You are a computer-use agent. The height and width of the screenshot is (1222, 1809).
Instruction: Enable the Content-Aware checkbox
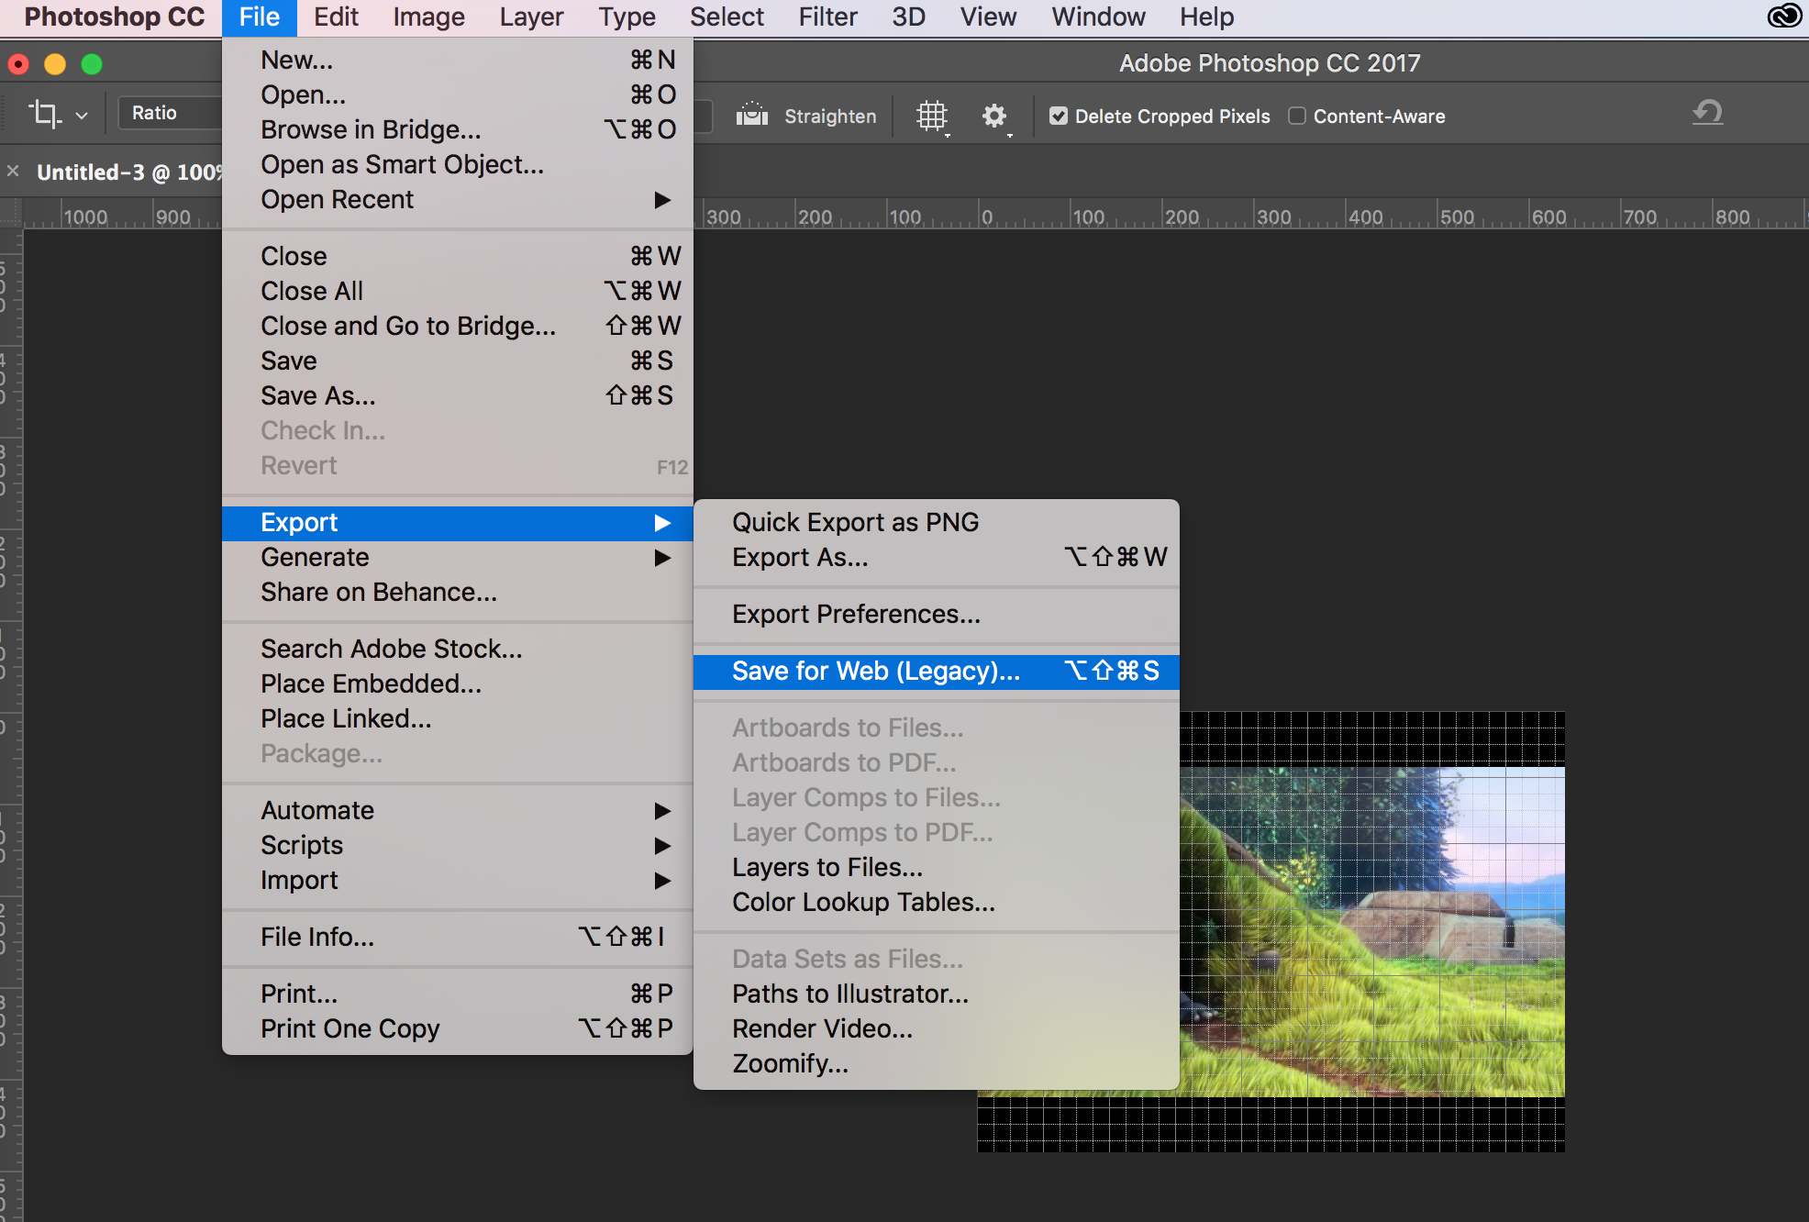tap(1297, 116)
